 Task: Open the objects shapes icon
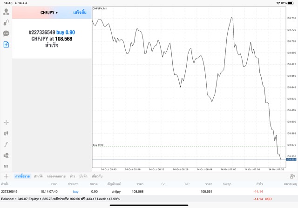pyautogui.click(x=6, y=155)
